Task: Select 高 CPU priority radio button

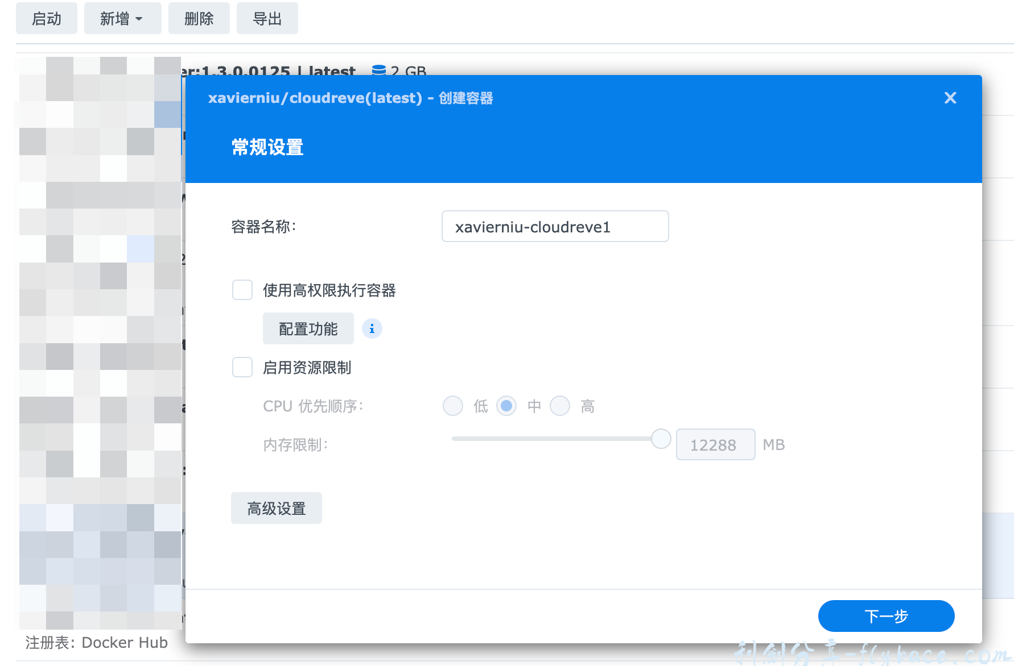Action: pyautogui.click(x=560, y=406)
